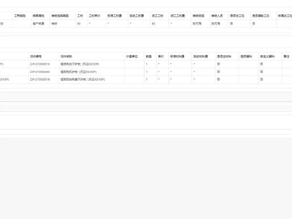Select the 计量单位 column header
Viewport: 292px width, 219px height.
[x=132, y=56]
